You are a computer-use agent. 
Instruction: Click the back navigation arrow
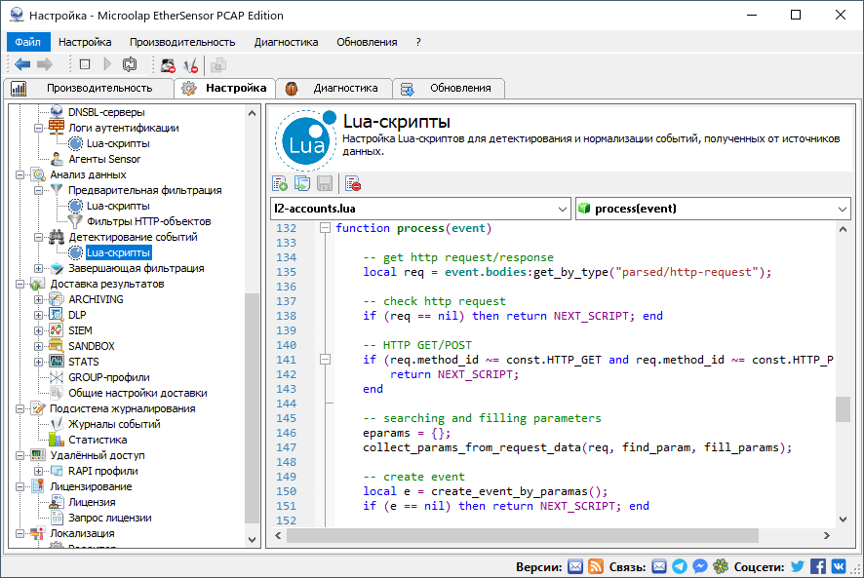point(20,64)
